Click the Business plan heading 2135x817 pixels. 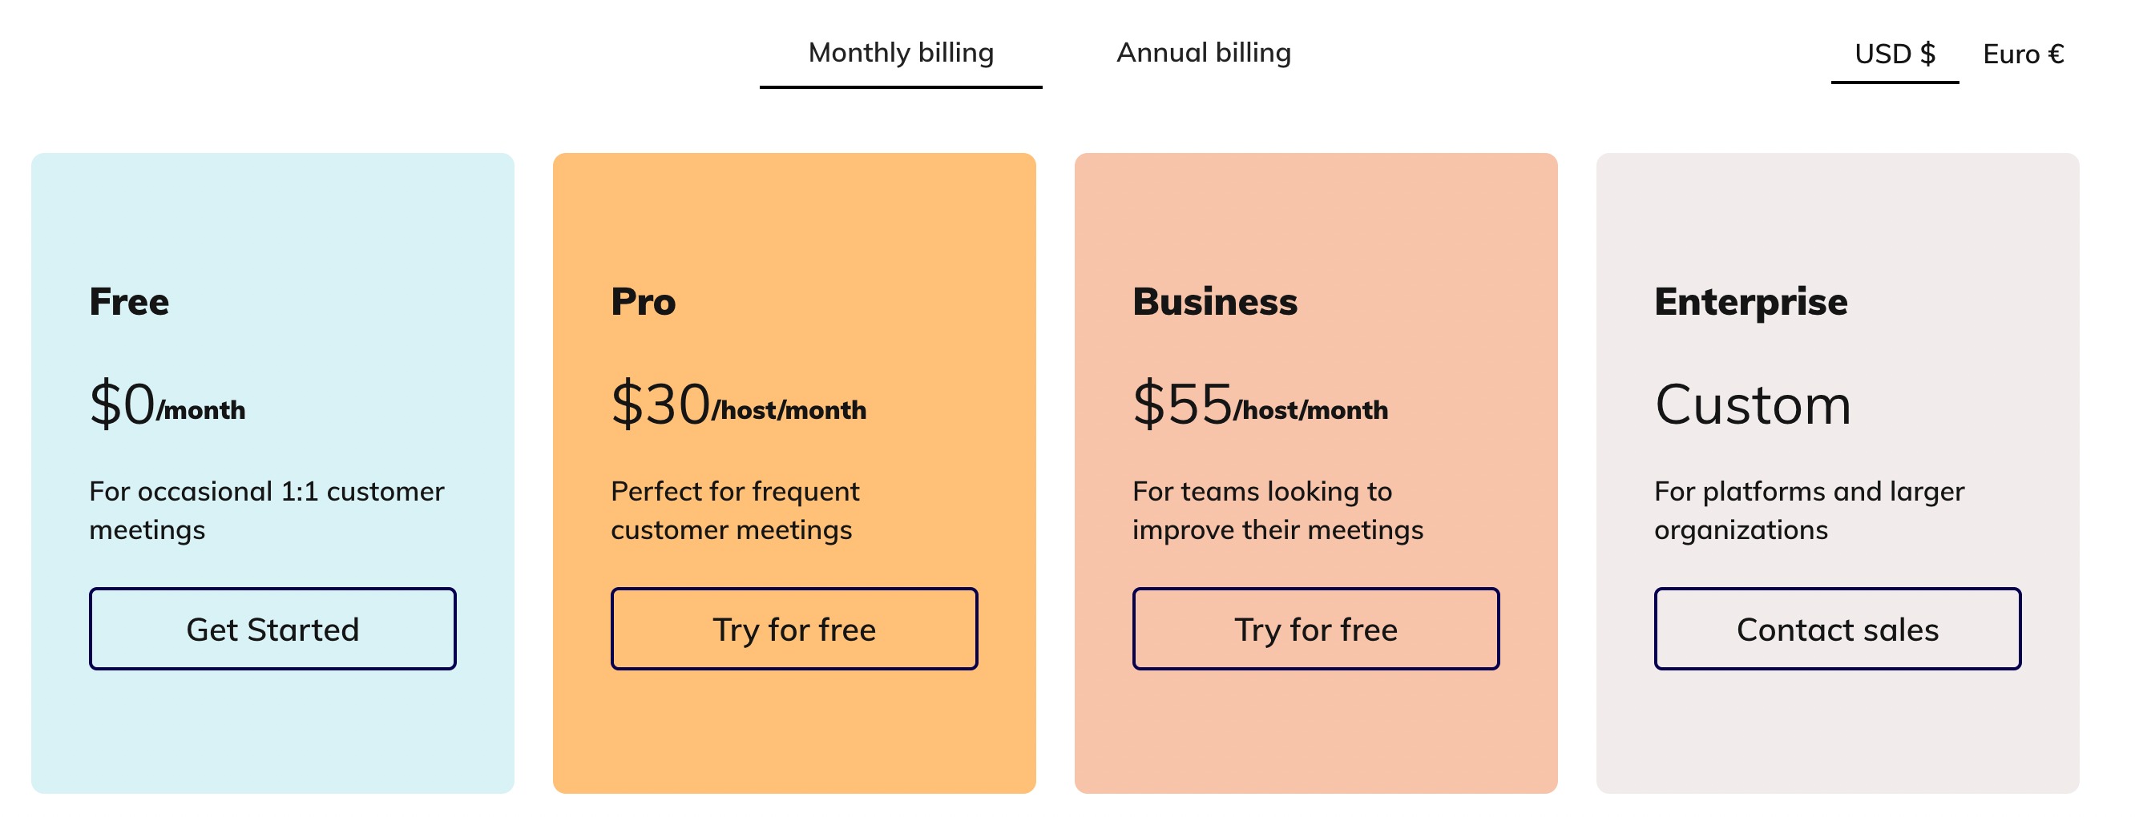point(1215,302)
